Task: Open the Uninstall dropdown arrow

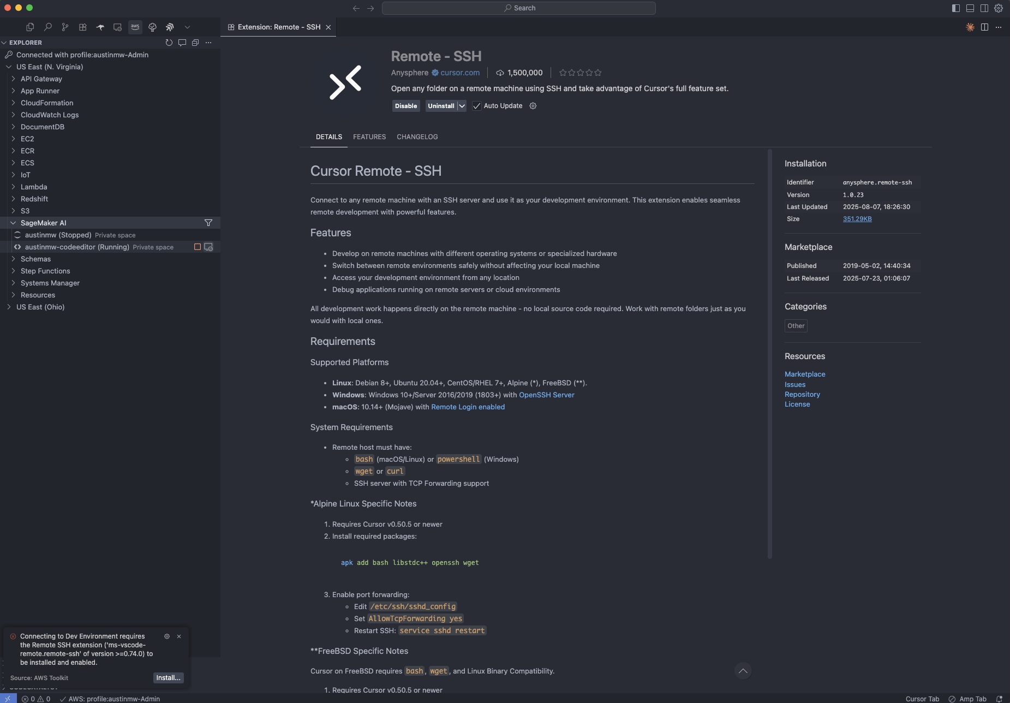Action: (462, 106)
